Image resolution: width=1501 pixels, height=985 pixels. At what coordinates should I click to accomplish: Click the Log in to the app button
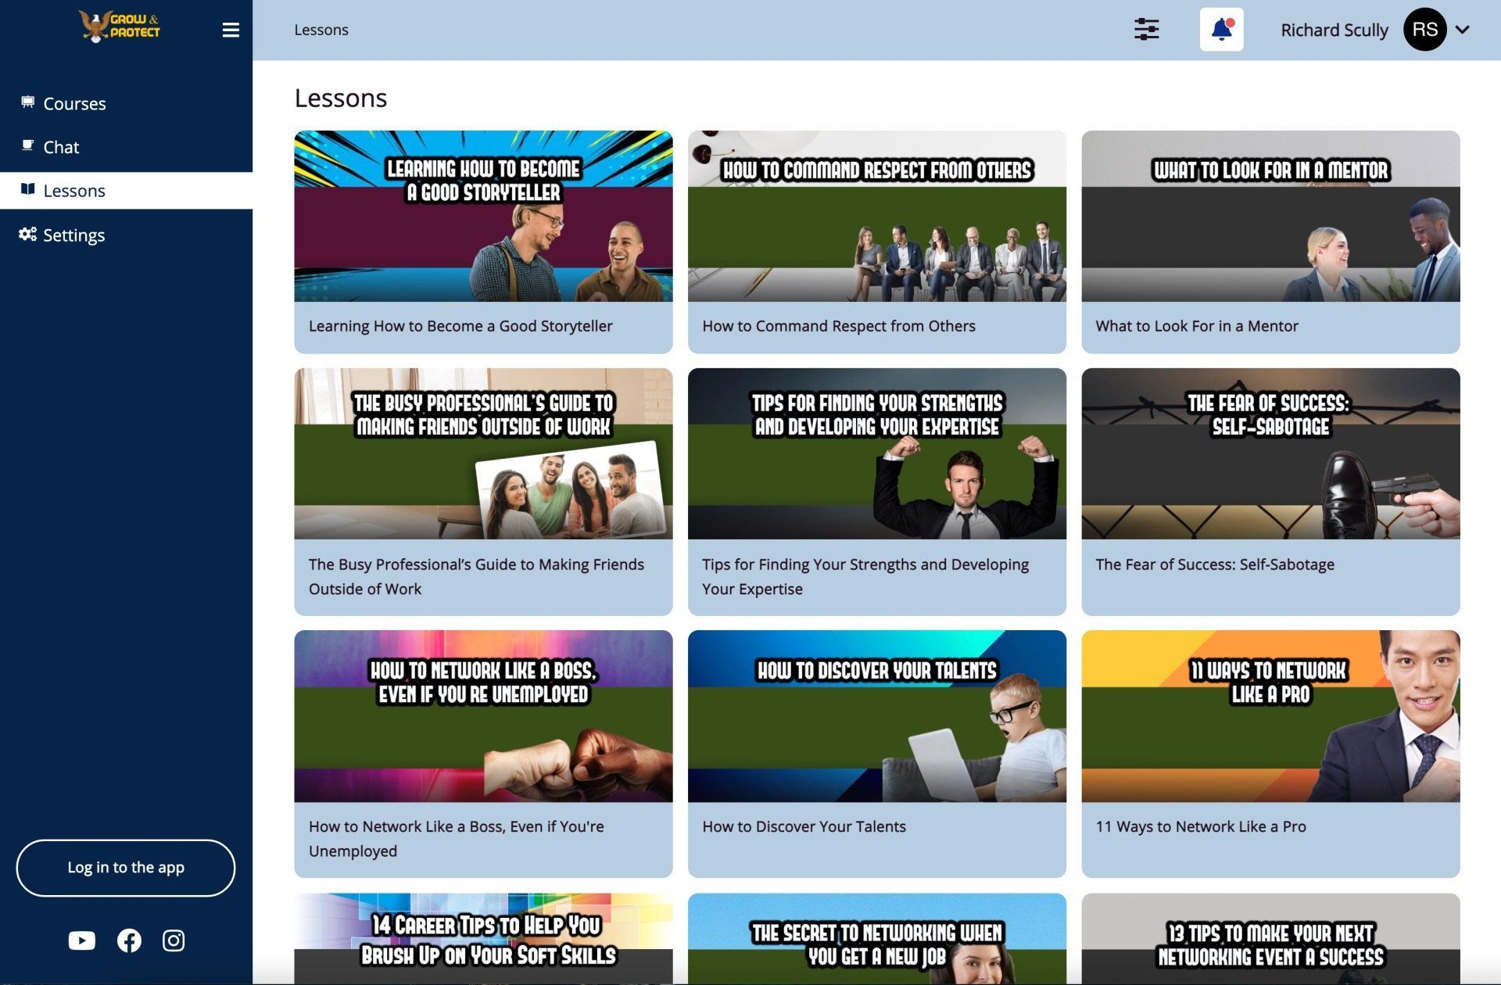(125, 868)
